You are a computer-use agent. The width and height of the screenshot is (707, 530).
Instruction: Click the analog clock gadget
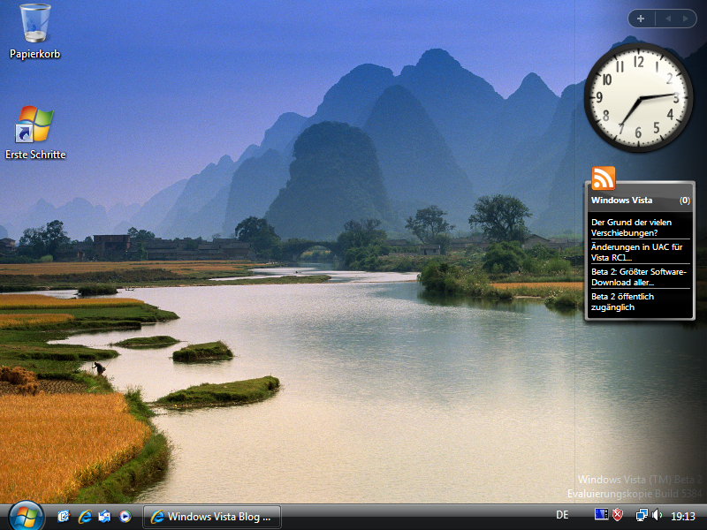(638, 97)
